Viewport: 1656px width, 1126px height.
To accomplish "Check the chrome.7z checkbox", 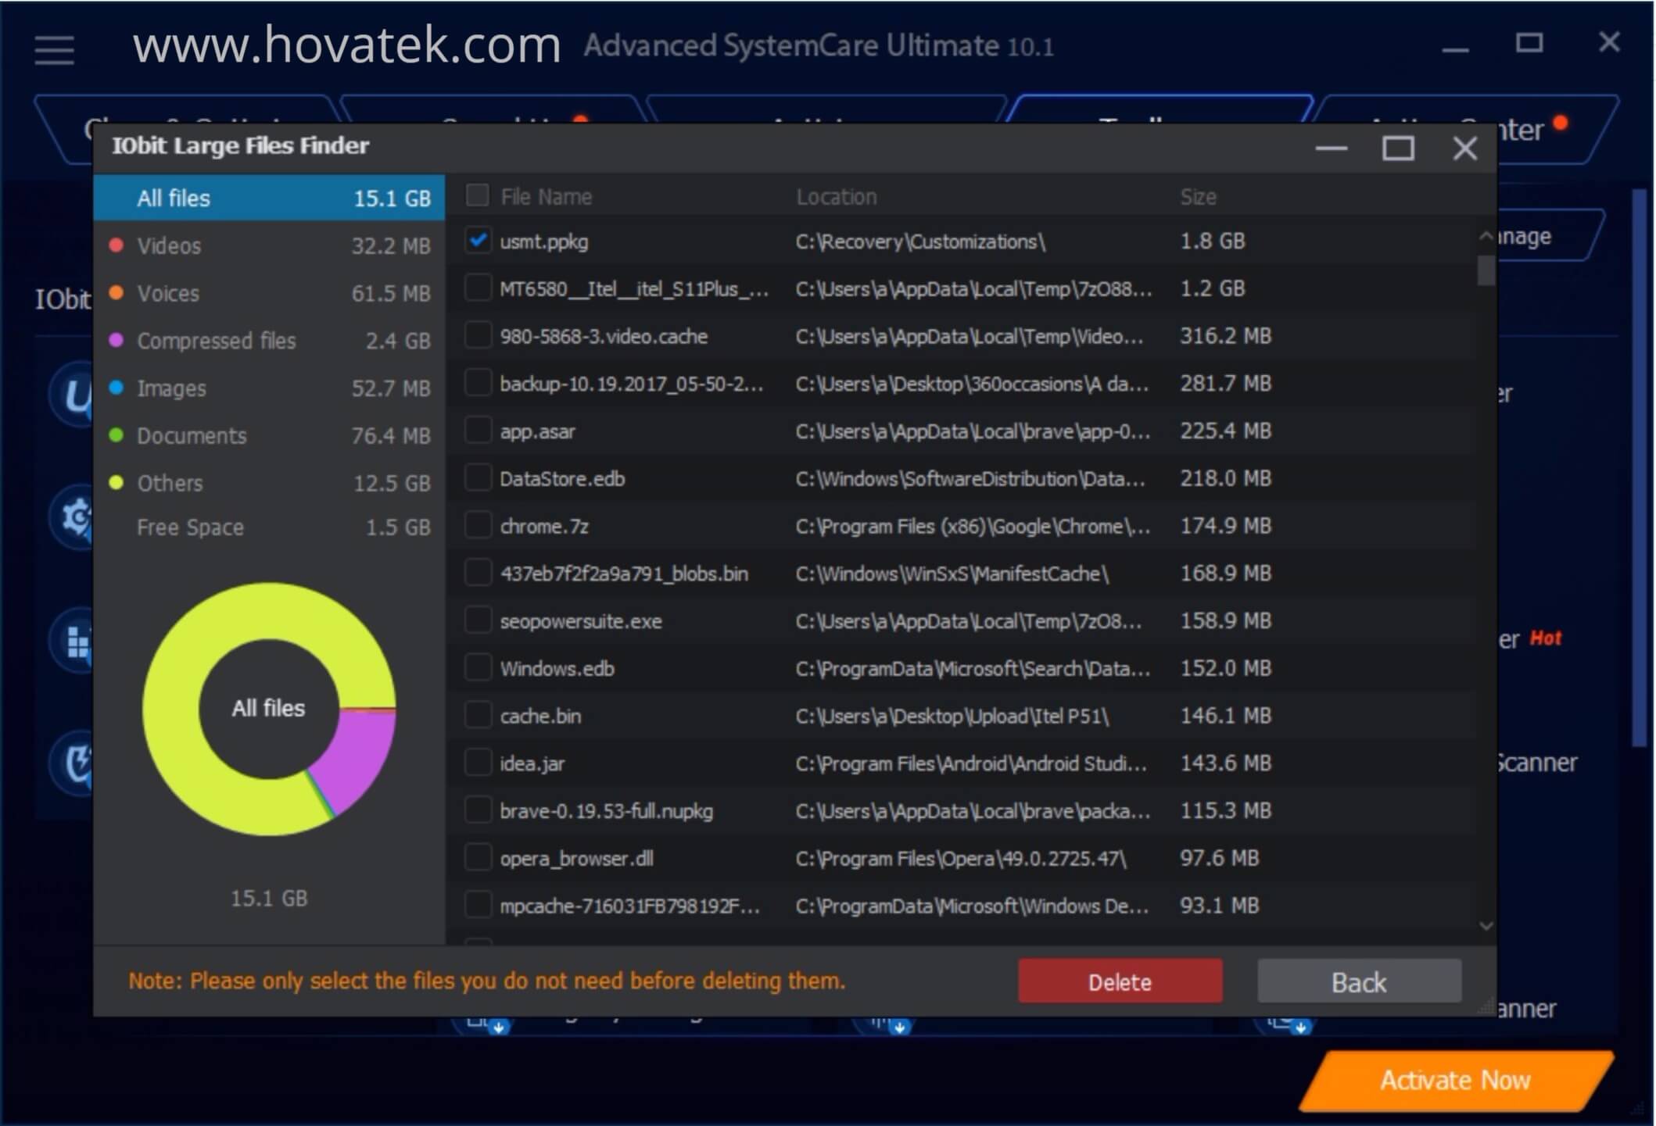I will click(x=477, y=525).
